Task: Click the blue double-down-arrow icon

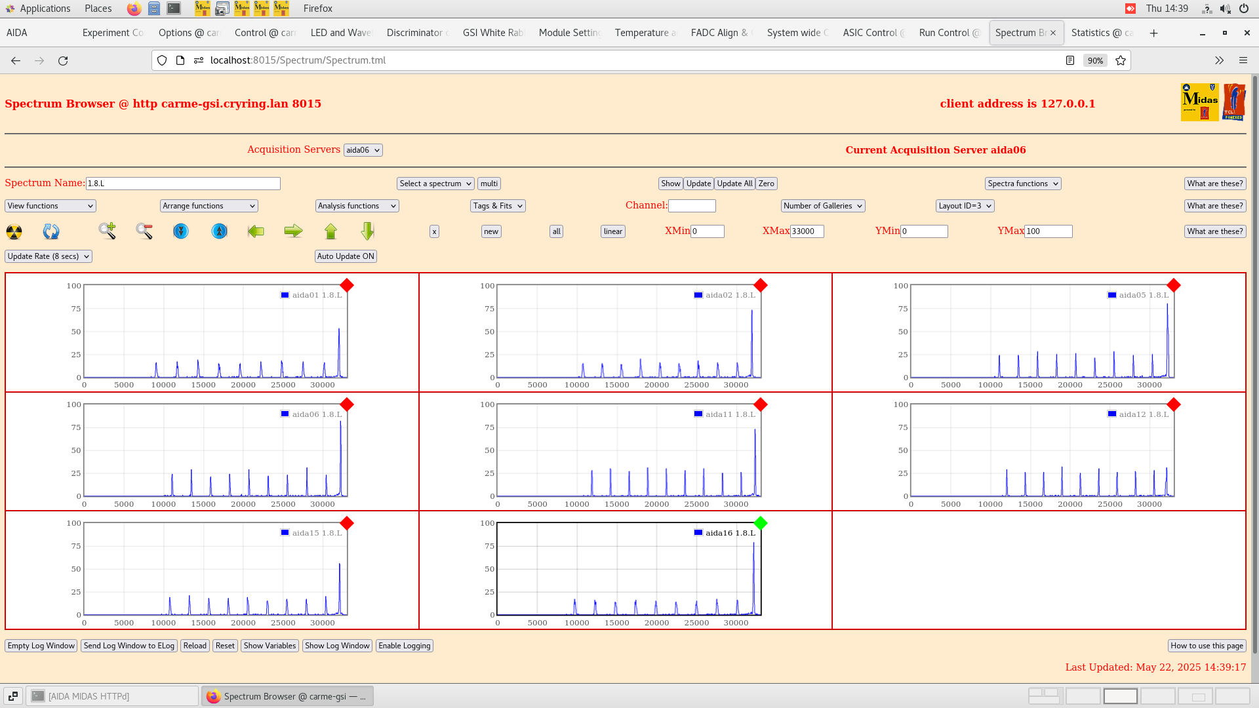Action: tap(181, 231)
